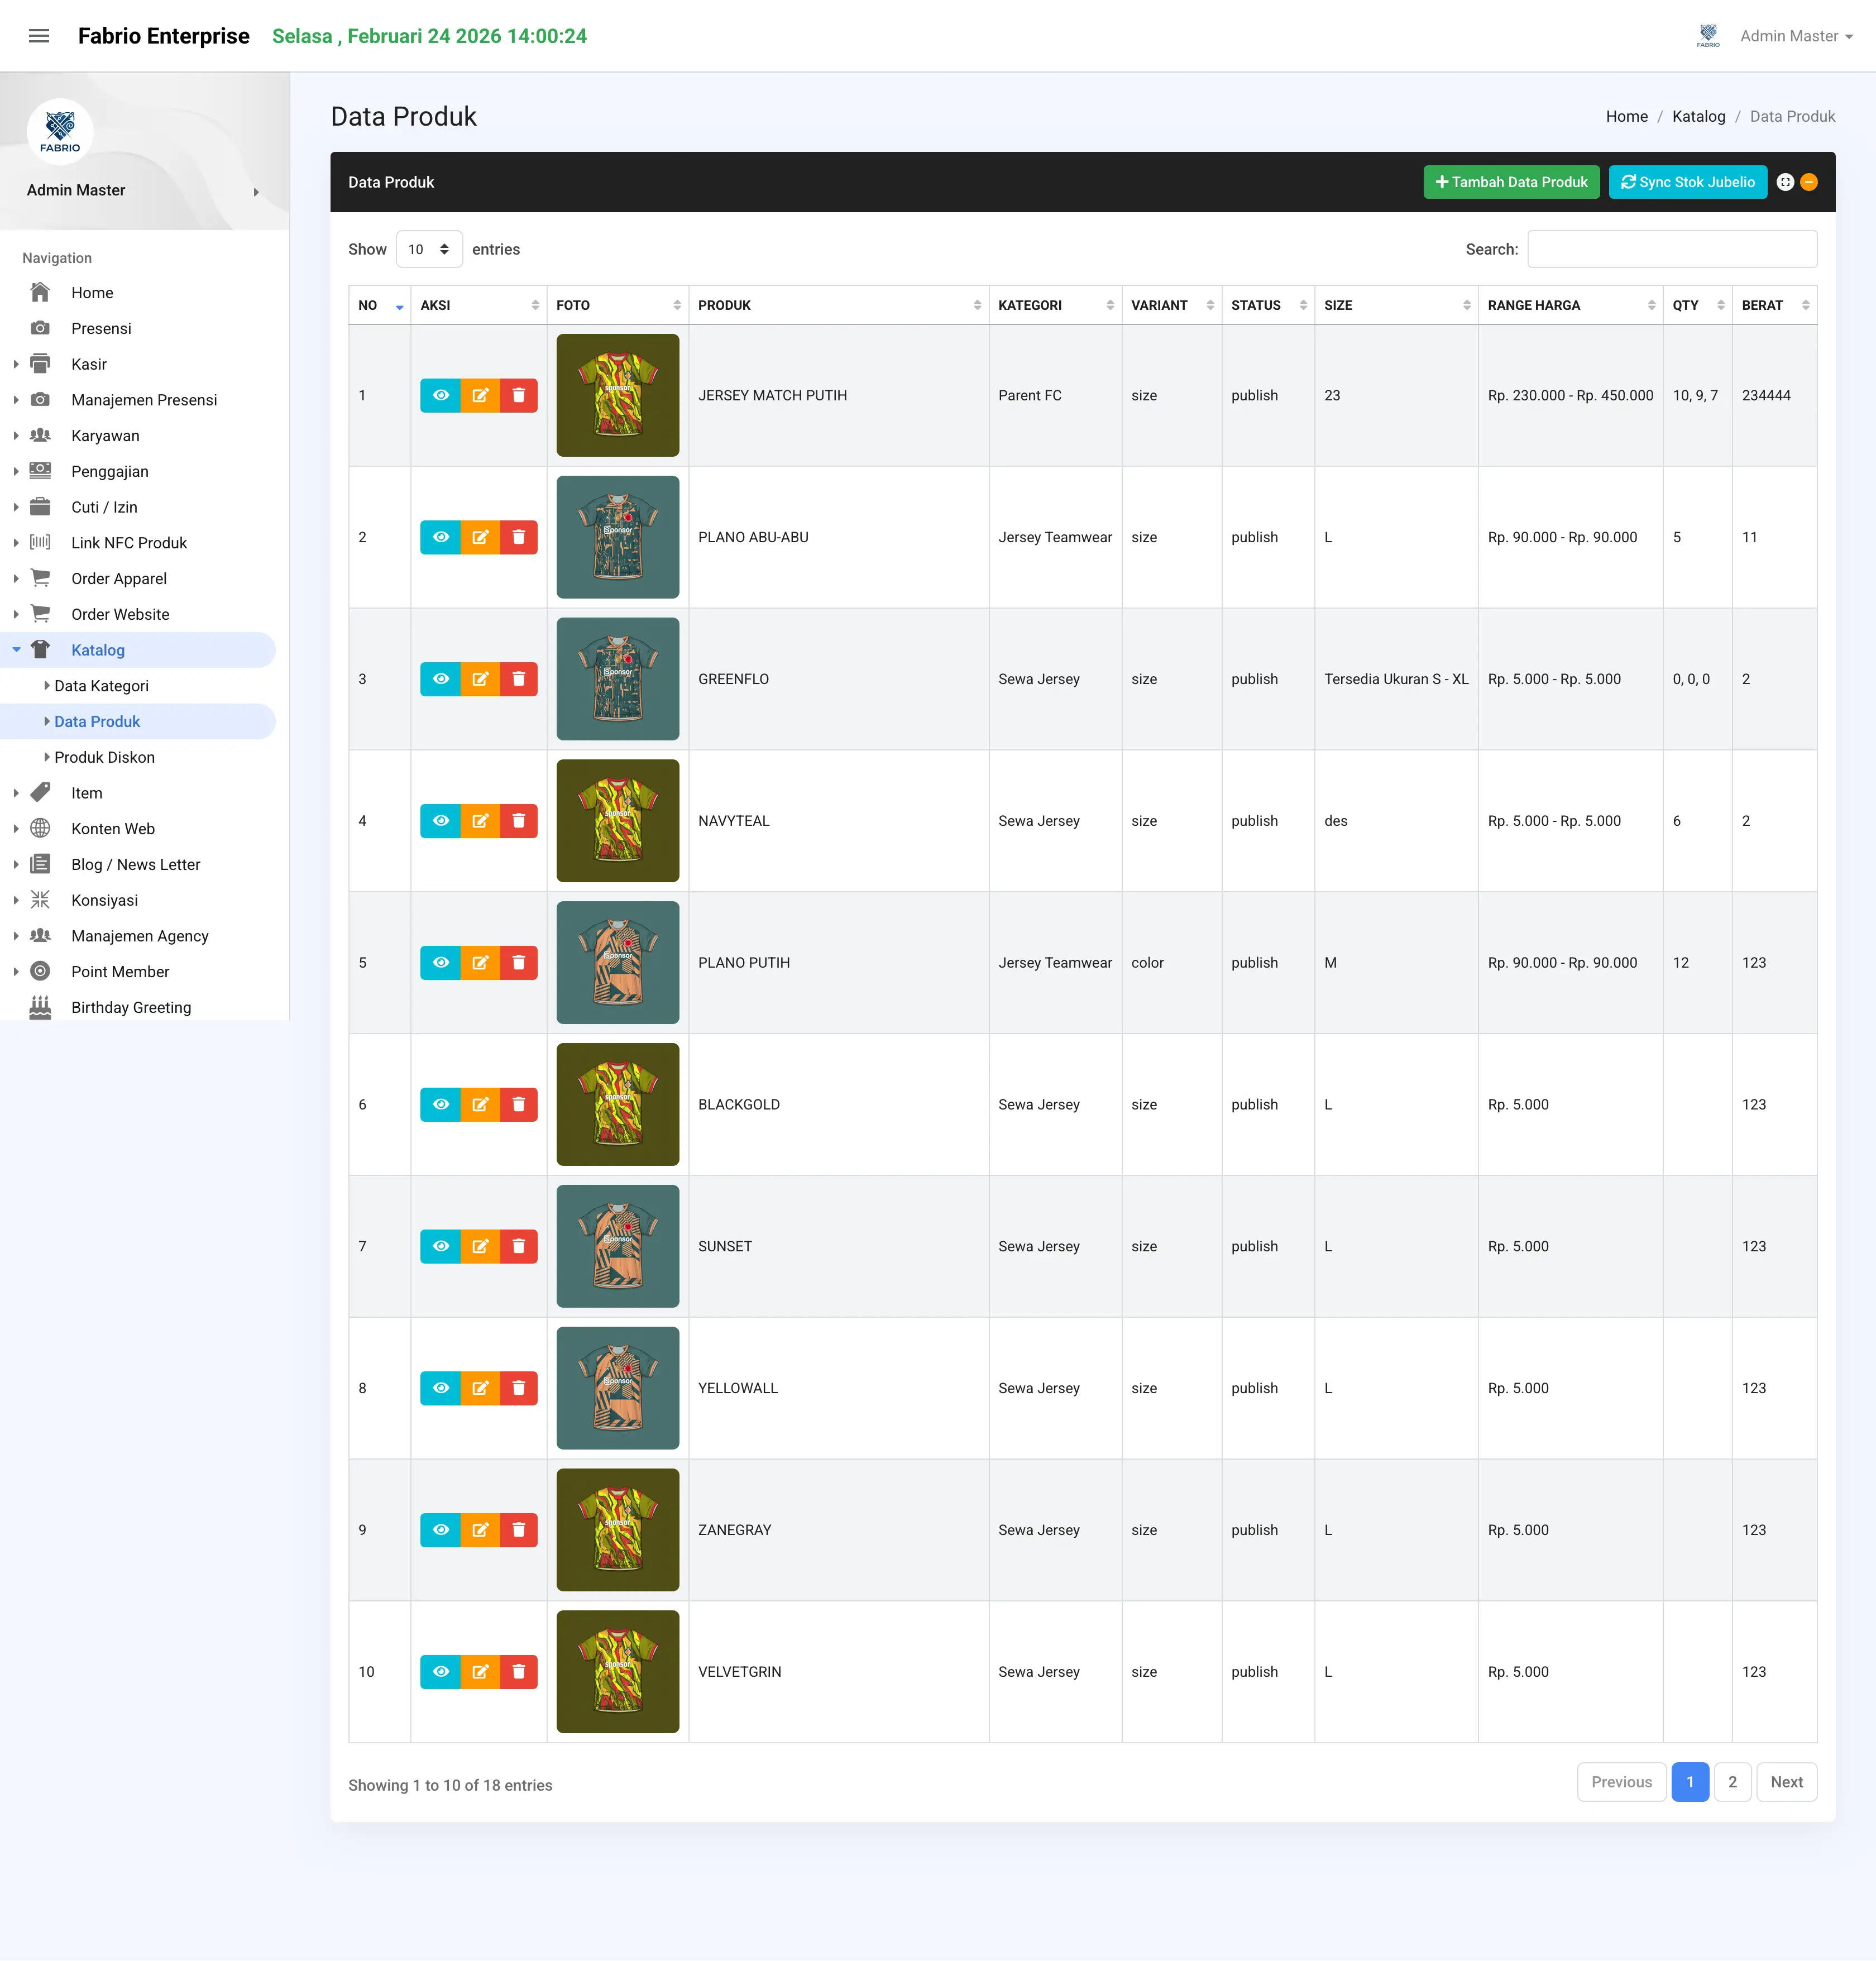Delete the VELVETGRIN product
Image resolution: width=1876 pixels, height=1961 pixels.
[519, 1672]
